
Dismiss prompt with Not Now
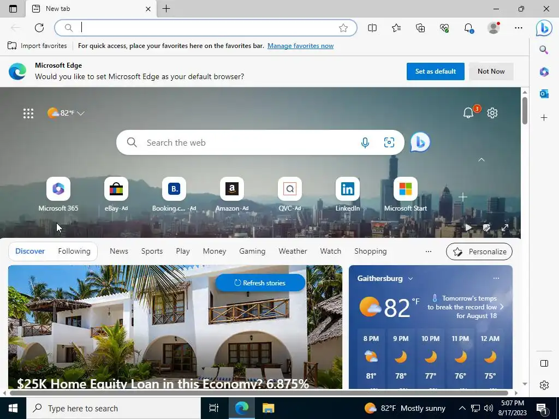click(x=491, y=71)
